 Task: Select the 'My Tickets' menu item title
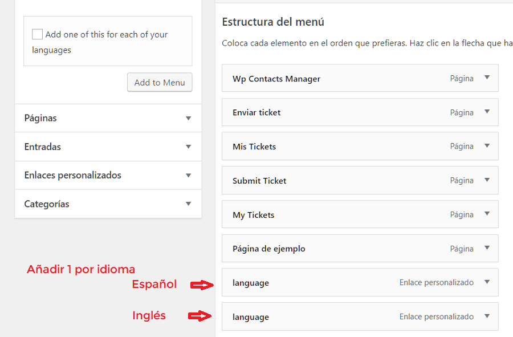253,215
